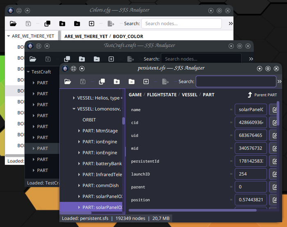Toggle pin-on-all-desktops icon in persistent.sfs title bar
This screenshot has height=227, width=287.
click(x=73, y=68)
